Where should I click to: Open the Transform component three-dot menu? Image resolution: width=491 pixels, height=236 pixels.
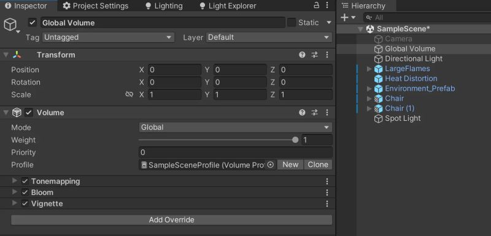[x=327, y=55]
